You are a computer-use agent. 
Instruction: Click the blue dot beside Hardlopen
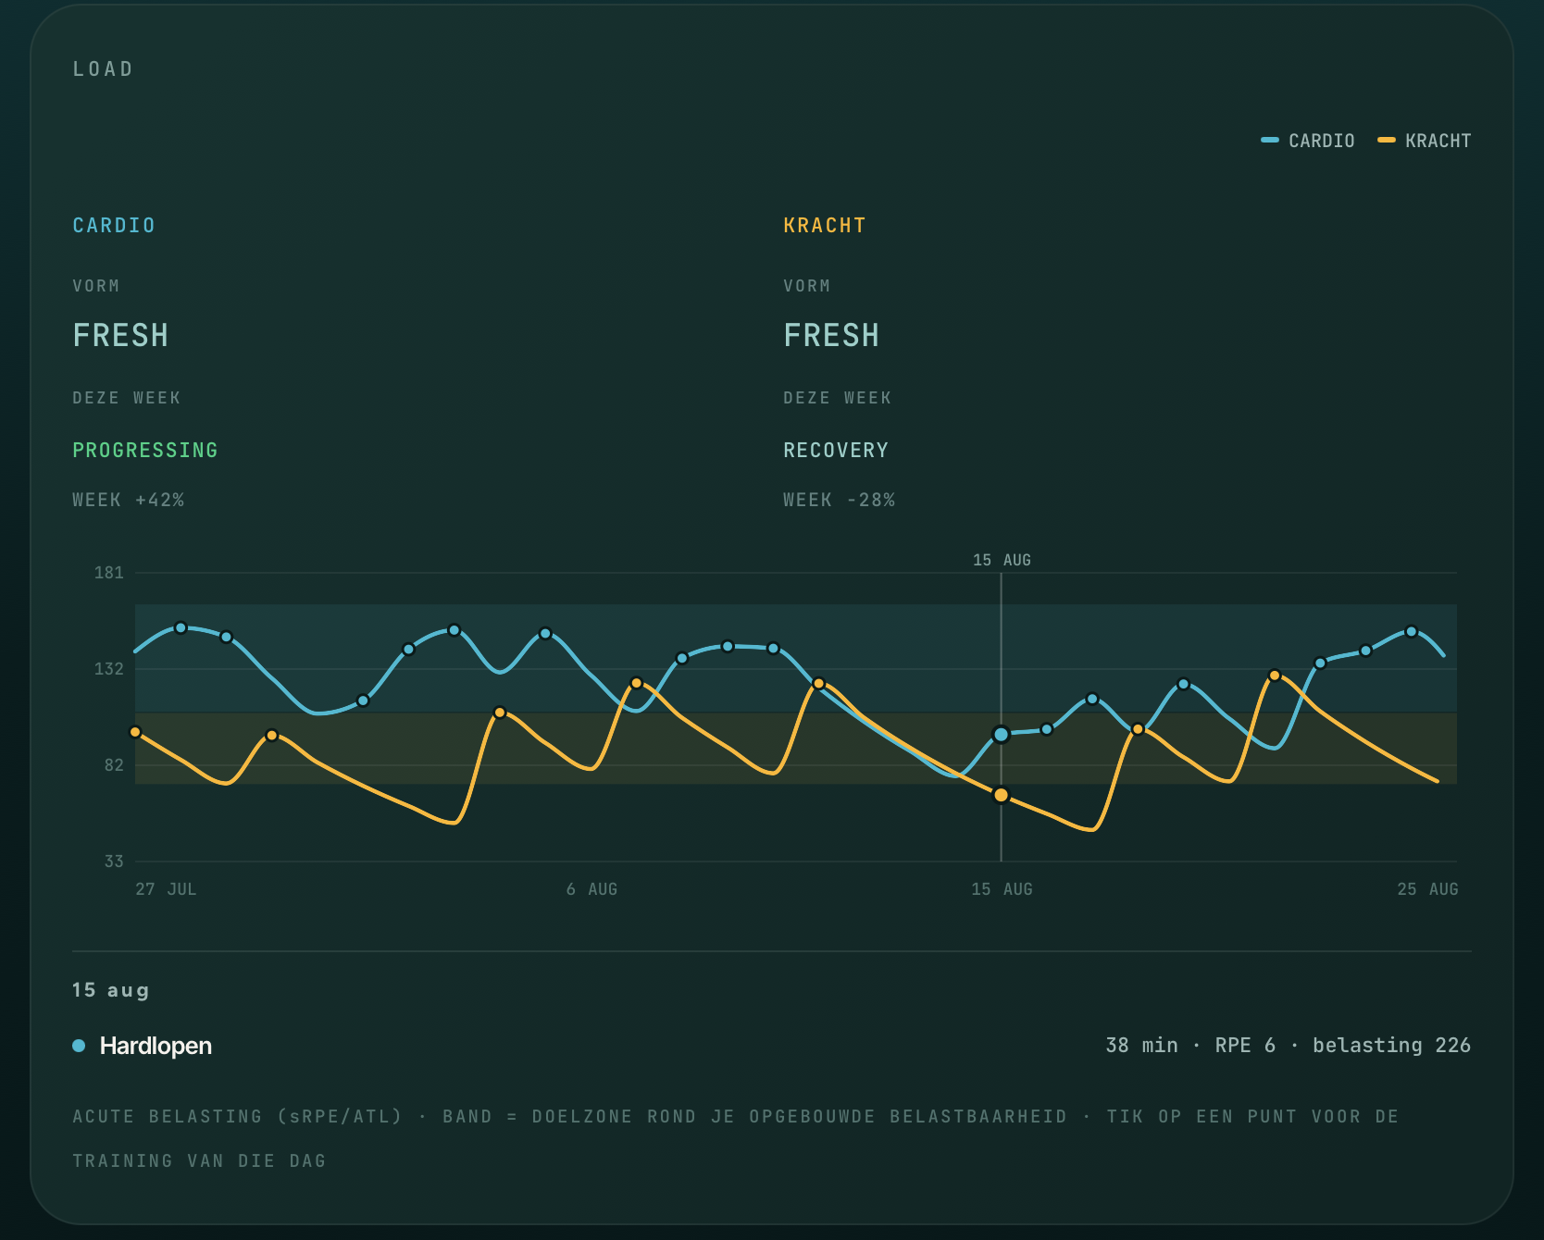pos(79,1046)
